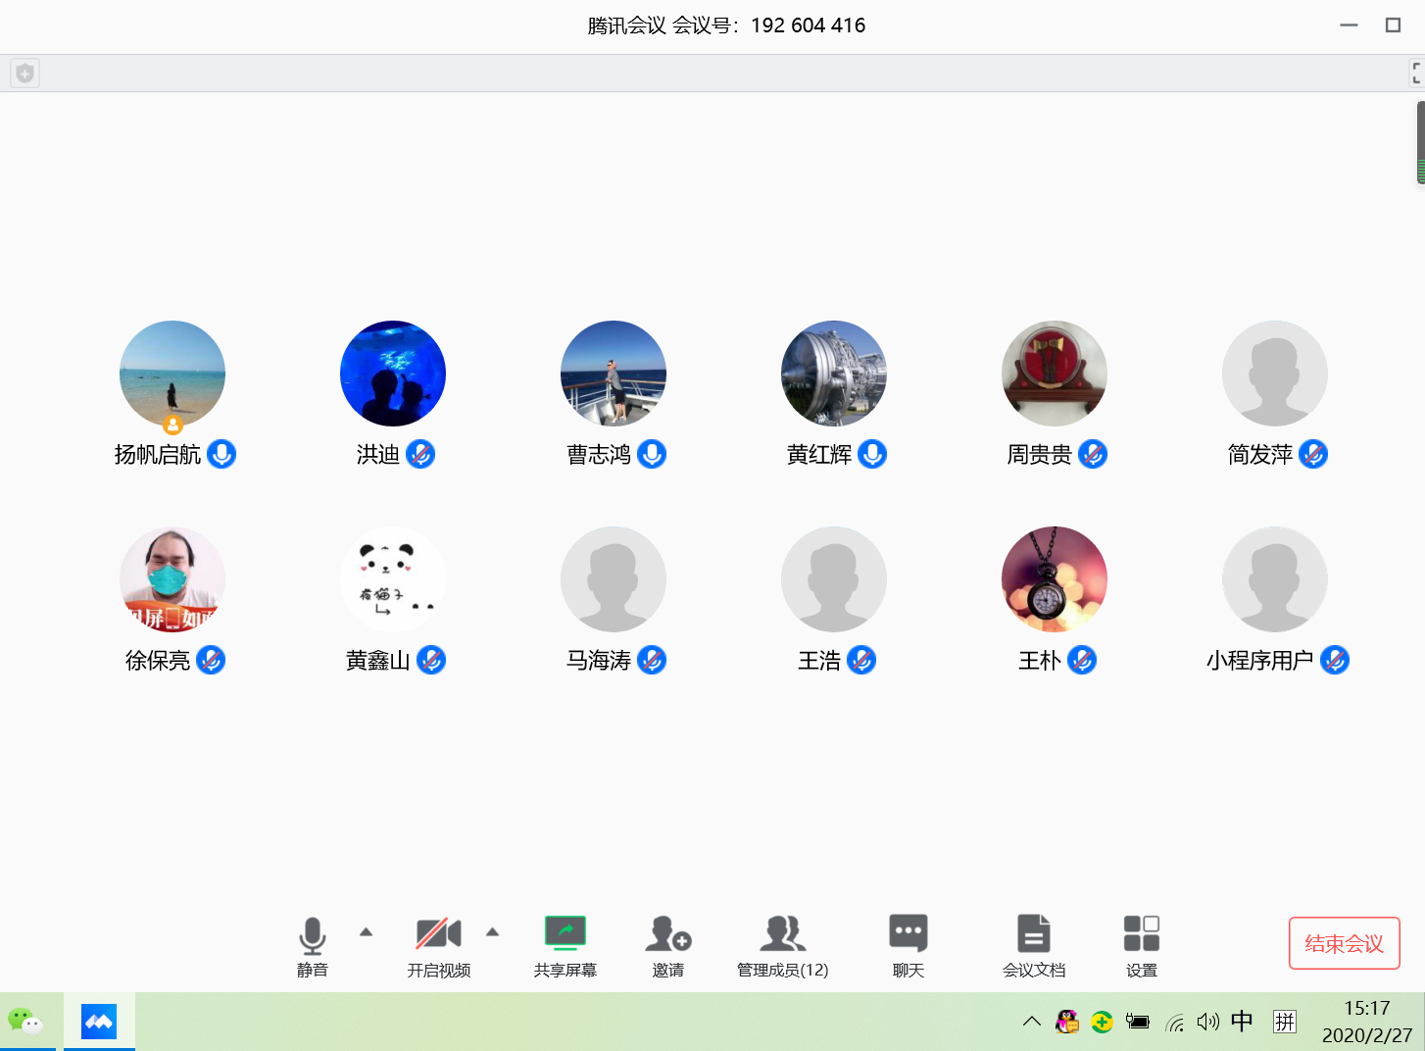Screen dimensions: 1425x1051
Task: Select 黄鑫山 panda avatar
Action: point(393,579)
